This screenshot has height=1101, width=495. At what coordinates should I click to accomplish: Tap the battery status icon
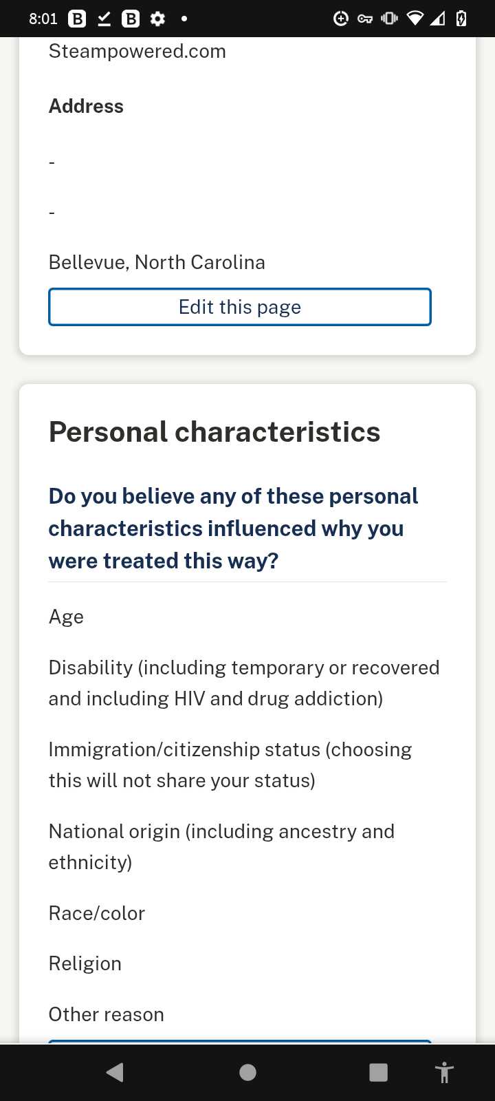coord(461,19)
